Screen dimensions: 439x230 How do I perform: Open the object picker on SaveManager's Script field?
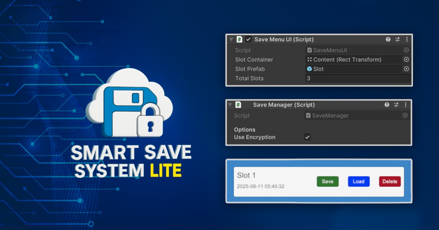405,115
